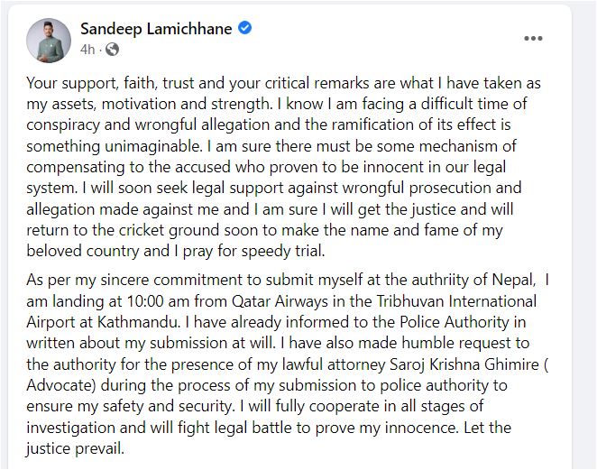Open the three-dot post options menu

tap(533, 39)
